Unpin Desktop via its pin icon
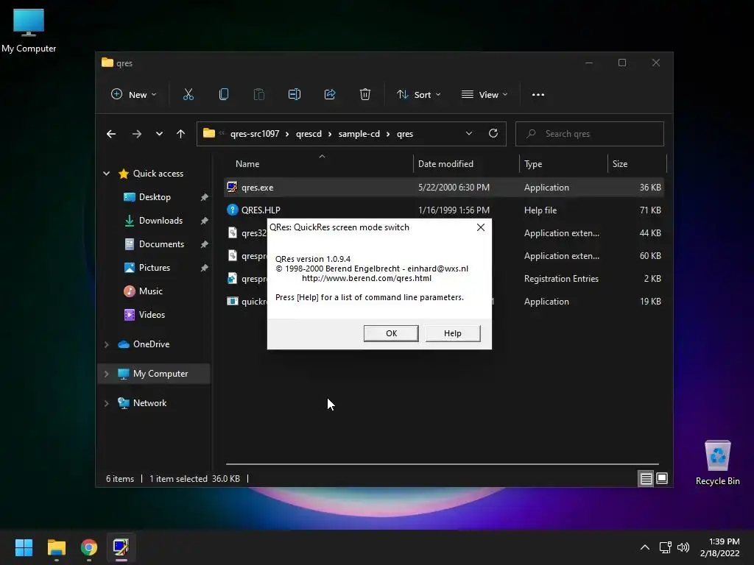 [205, 197]
